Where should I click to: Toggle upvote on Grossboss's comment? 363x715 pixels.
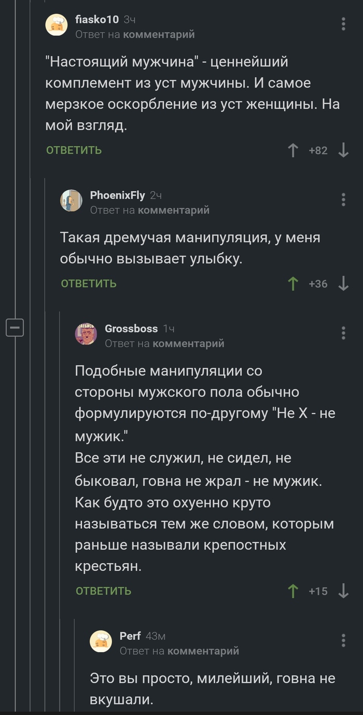(294, 591)
